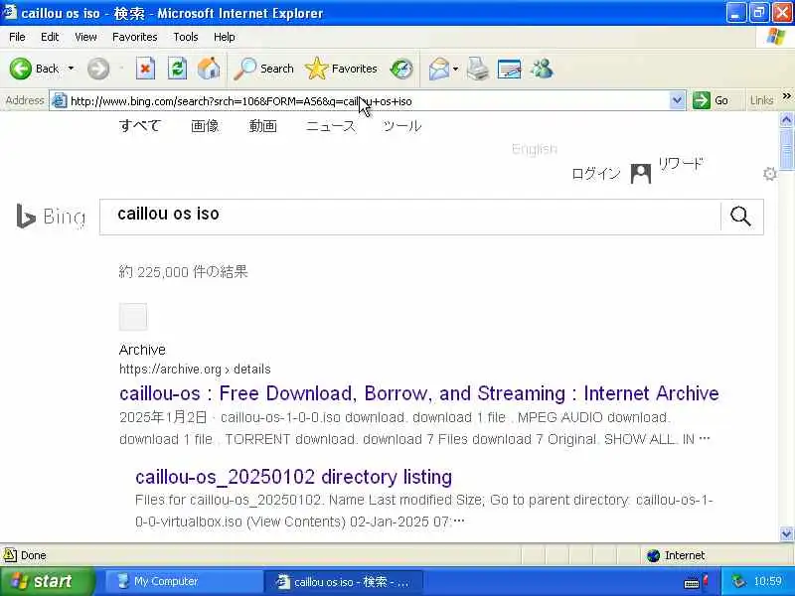The width and height of the screenshot is (795, 596).
Task: Open caillou-os Internet Archive result
Action: click(x=419, y=393)
